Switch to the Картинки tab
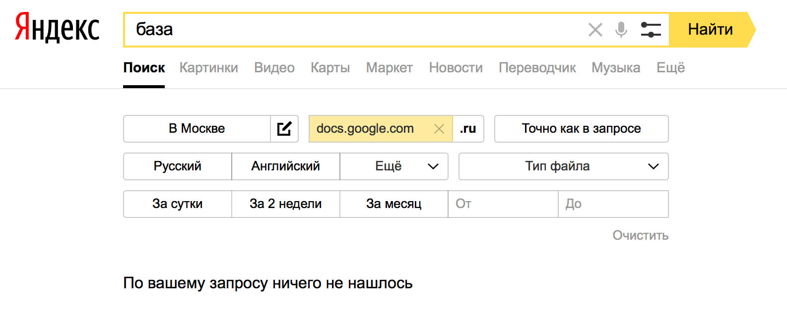The height and width of the screenshot is (316, 787). [x=209, y=68]
